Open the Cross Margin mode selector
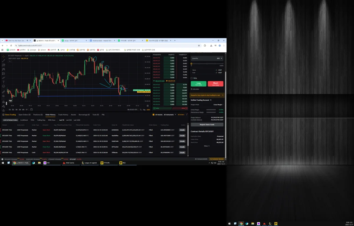The image size is (354, 226). [x=219, y=104]
